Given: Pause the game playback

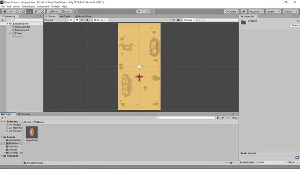Looking at the screenshot, I should 145,11.
